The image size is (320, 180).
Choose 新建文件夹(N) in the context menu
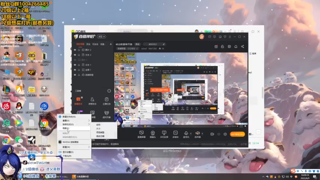click(x=74, y=117)
